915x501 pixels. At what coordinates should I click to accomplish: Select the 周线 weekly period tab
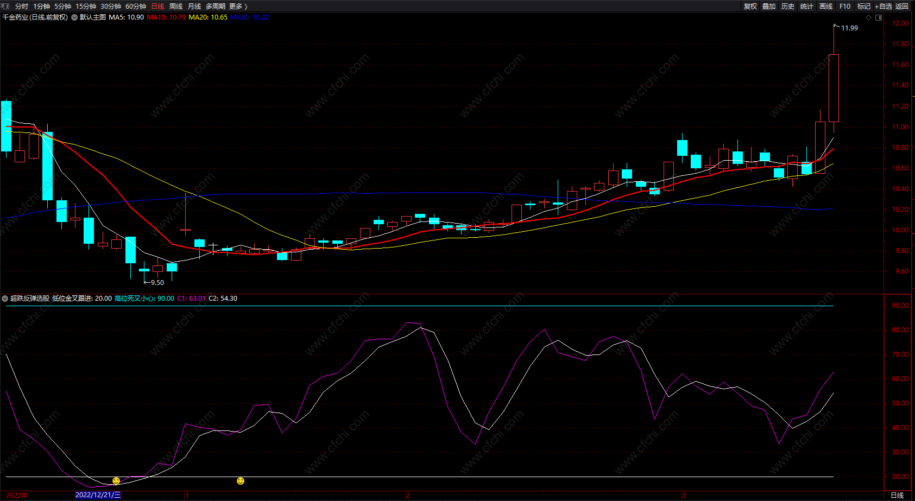click(176, 6)
